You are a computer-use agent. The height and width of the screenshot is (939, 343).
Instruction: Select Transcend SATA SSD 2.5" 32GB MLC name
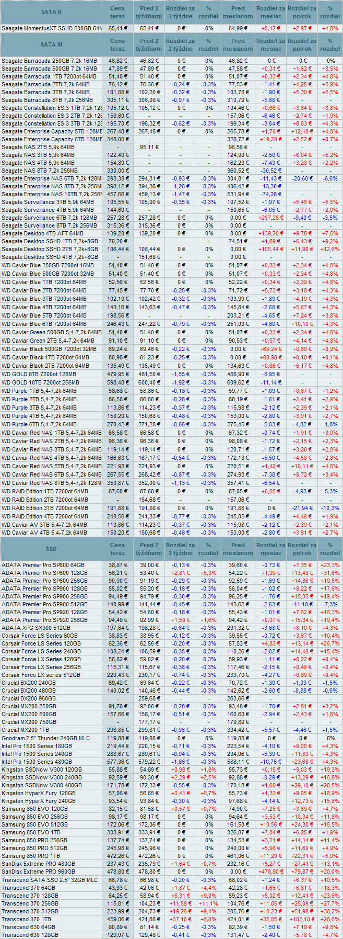coord(50,880)
